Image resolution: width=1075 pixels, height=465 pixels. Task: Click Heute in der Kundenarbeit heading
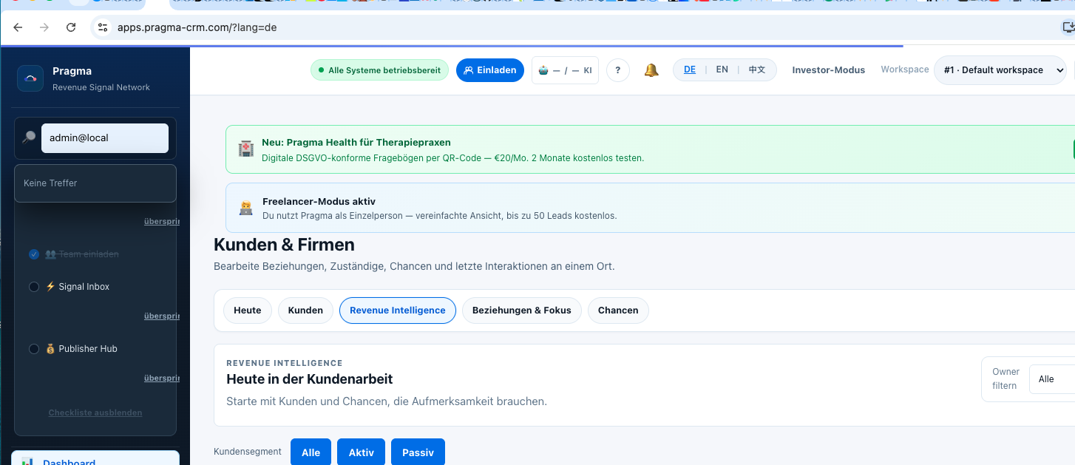309,379
